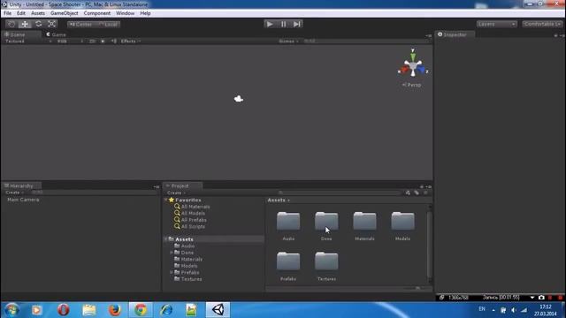Toggle pivot mode with the Center button
This screenshot has height=318, width=566.
coord(80,24)
